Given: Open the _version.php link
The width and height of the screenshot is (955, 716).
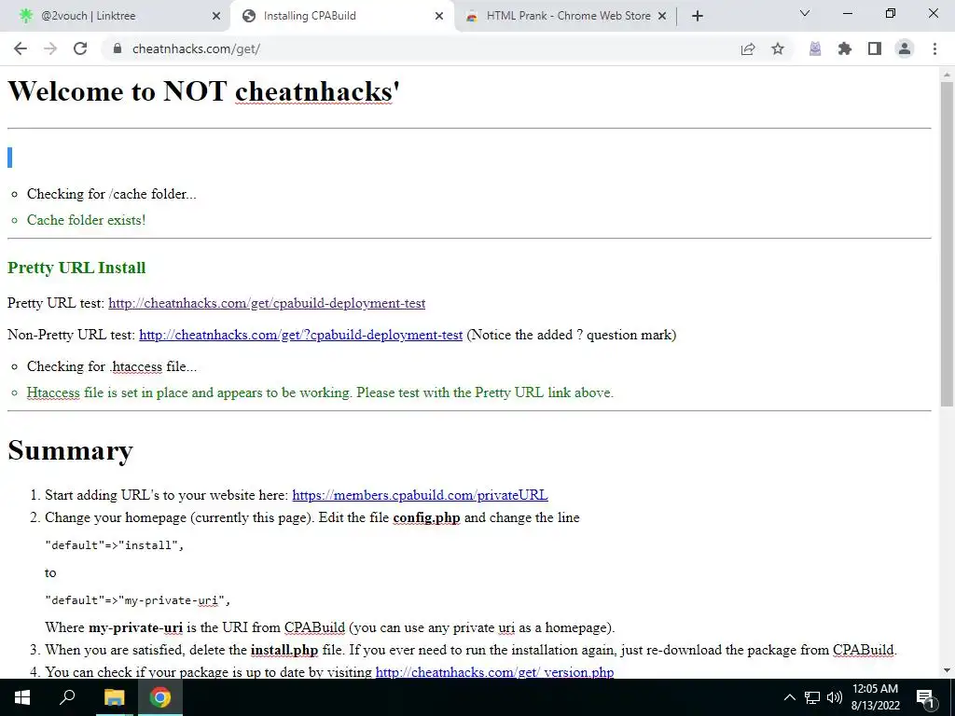Looking at the screenshot, I should click(494, 672).
